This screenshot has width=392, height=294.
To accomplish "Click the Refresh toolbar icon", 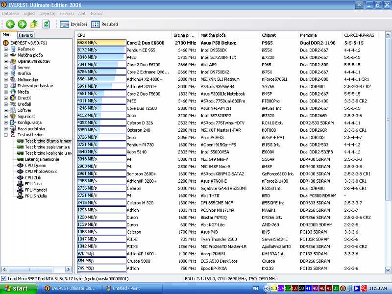I will pyautogui.click(x=46, y=24).
